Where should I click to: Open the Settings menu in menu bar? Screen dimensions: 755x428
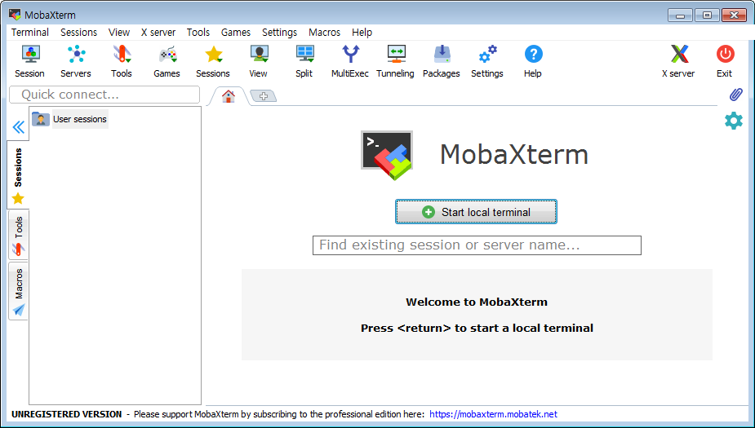(279, 33)
